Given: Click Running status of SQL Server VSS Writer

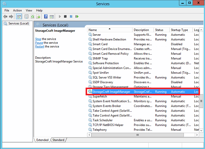Looking at the screenshot, I should point(161,77).
